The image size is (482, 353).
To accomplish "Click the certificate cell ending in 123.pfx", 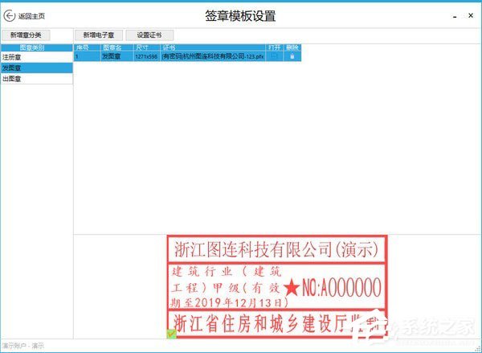I will (x=213, y=56).
